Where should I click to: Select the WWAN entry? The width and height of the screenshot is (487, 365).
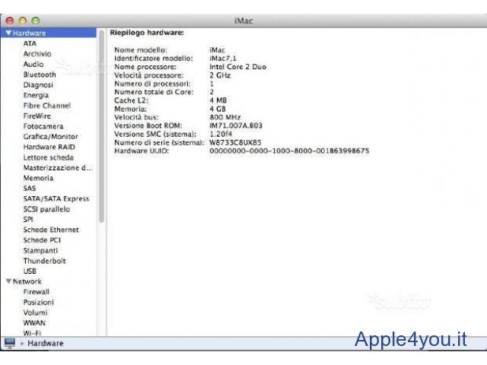tap(34, 322)
